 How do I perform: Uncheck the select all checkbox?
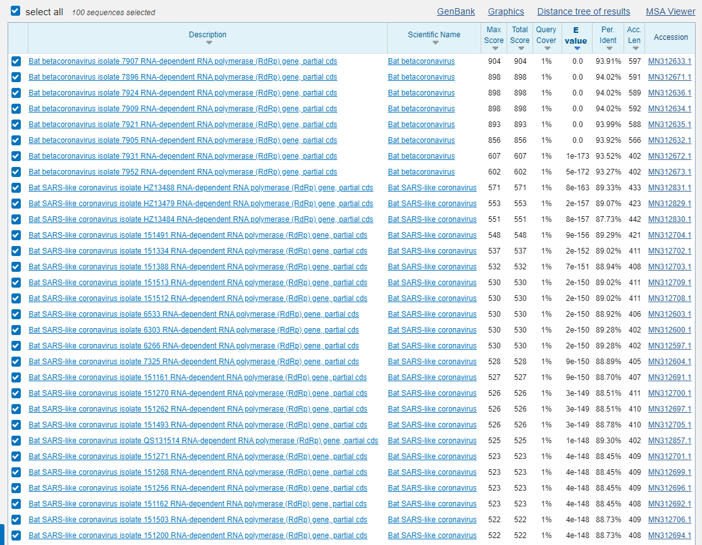point(16,11)
